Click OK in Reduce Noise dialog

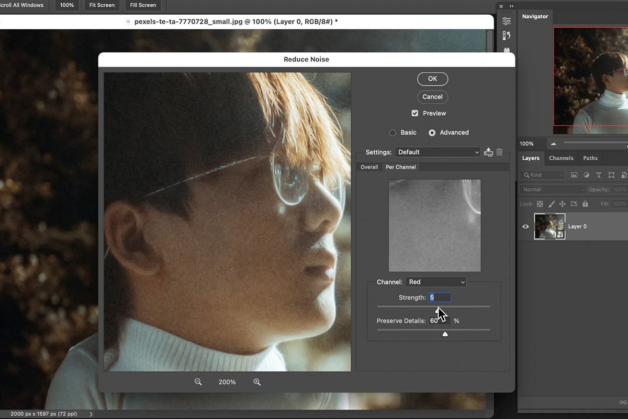432,79
